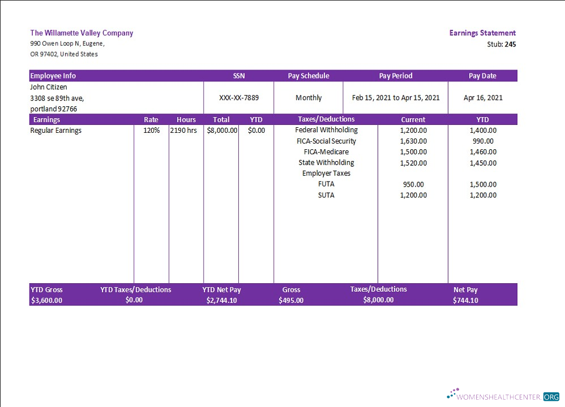Select the YTD Gross value $3,600.00

46,301
